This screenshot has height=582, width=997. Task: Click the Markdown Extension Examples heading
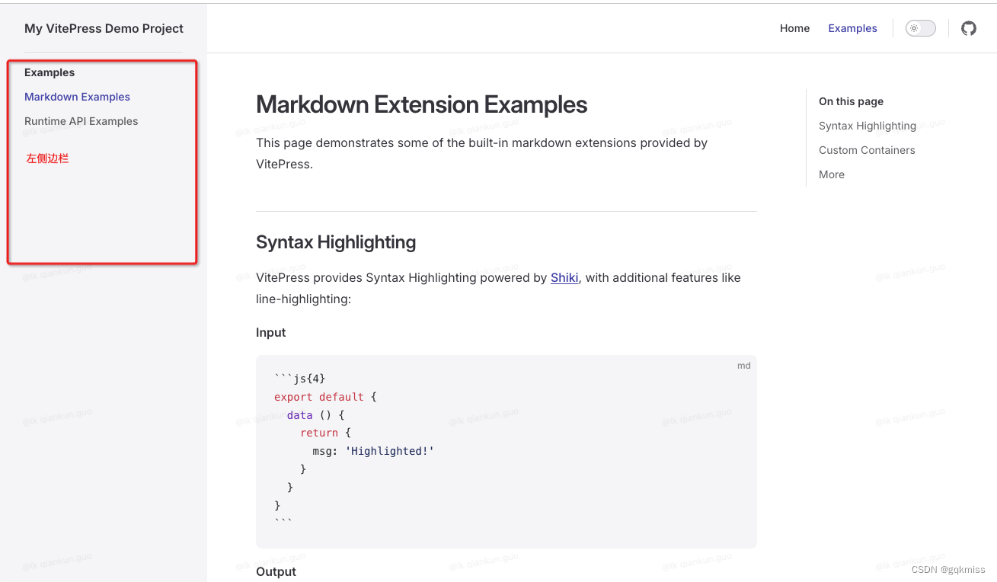(421, 104)
